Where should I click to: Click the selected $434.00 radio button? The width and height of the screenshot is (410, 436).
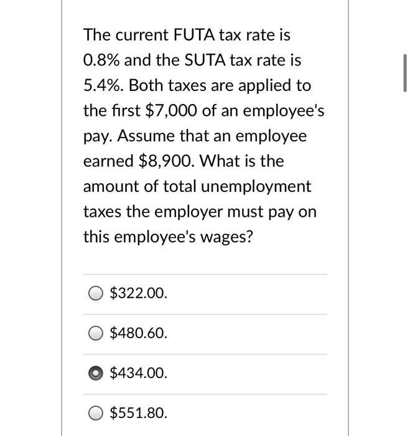pos(96,373)
